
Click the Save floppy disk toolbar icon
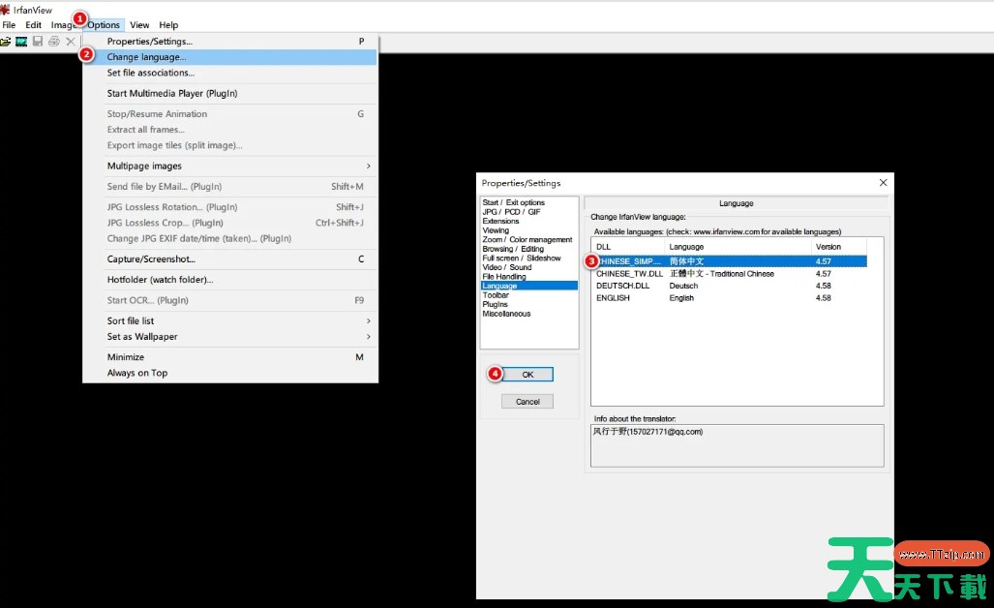tap(38, 42)
